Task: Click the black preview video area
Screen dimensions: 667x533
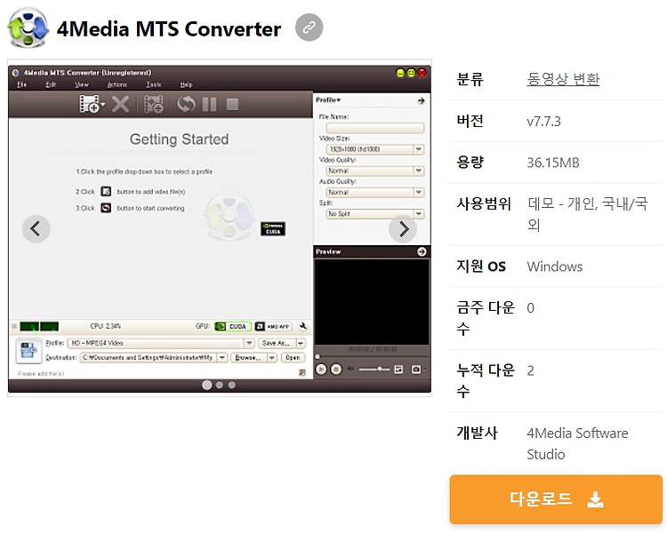Action: [x=372, y=301]
